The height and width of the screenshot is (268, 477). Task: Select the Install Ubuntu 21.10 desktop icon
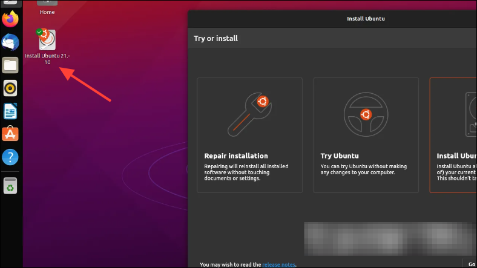pos(47,46)
